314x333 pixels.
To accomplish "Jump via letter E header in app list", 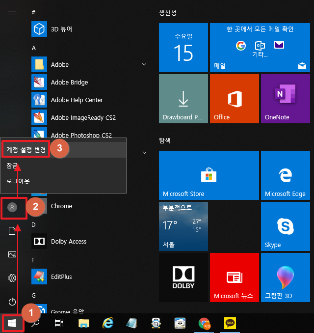I will [x=33, y=260].
